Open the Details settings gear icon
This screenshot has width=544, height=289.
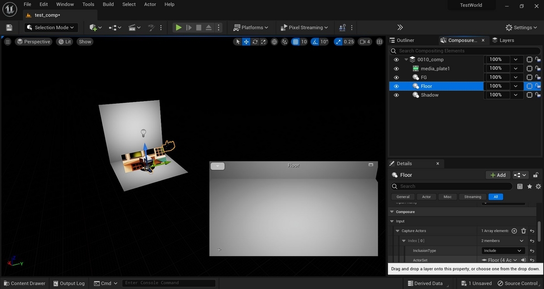pos(538,186)
